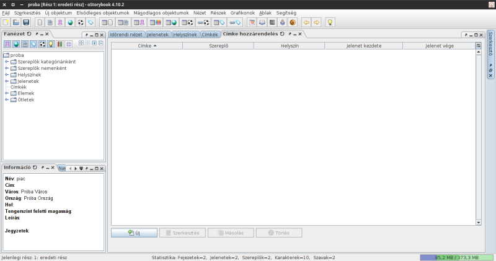Click the back arrow toolbar icon
Image resolution: width=496 pixels, height=261 pixels.
pos(306,22)
